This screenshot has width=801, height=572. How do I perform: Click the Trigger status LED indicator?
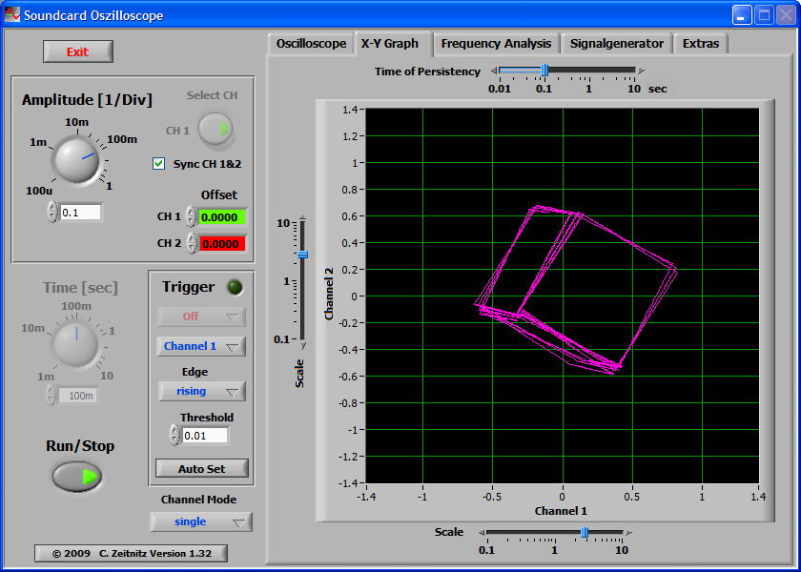(234, 287)
